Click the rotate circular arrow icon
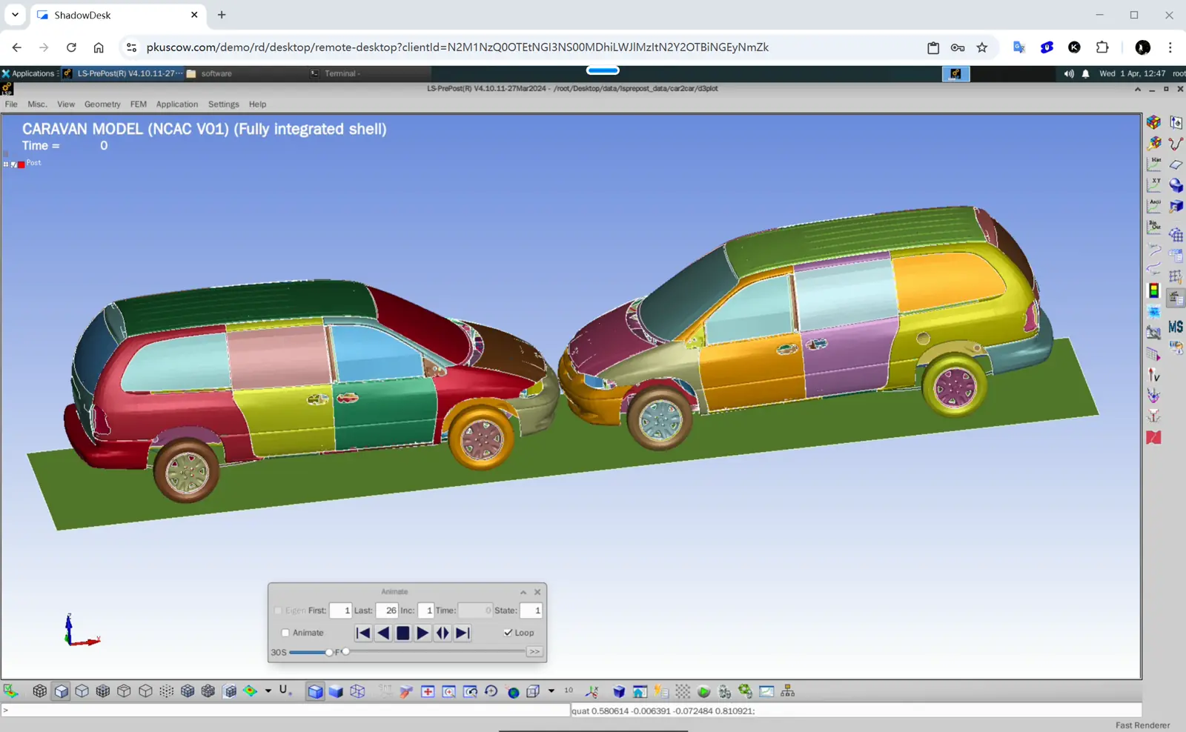1186x732 pixels. point(491,691)
